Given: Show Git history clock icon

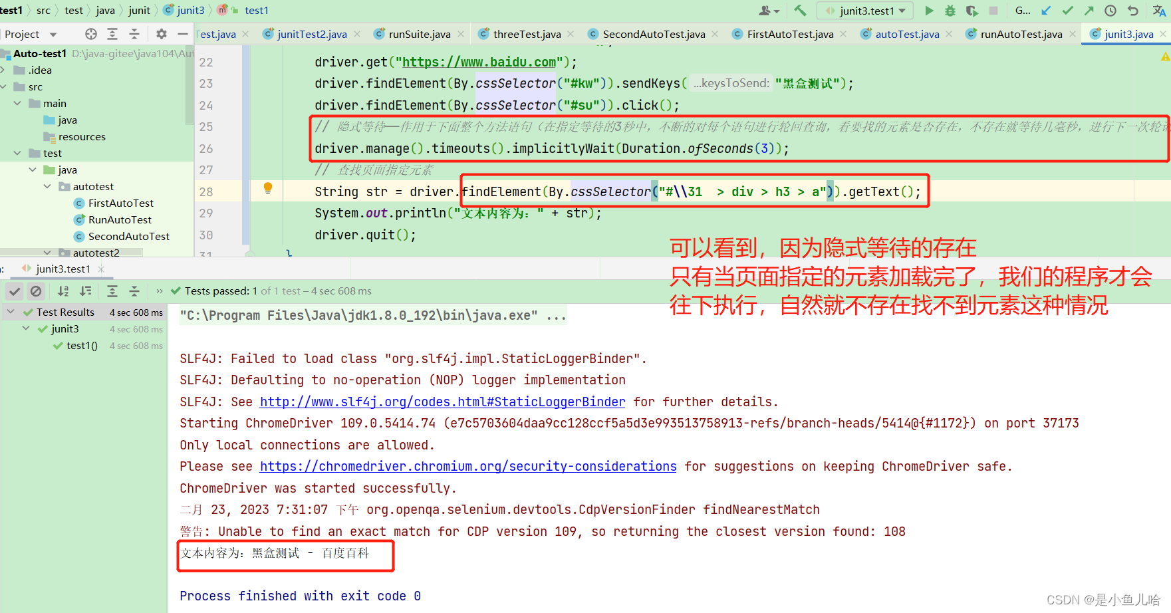Looking at the screenshot, I should click(x=1110, y=11).
